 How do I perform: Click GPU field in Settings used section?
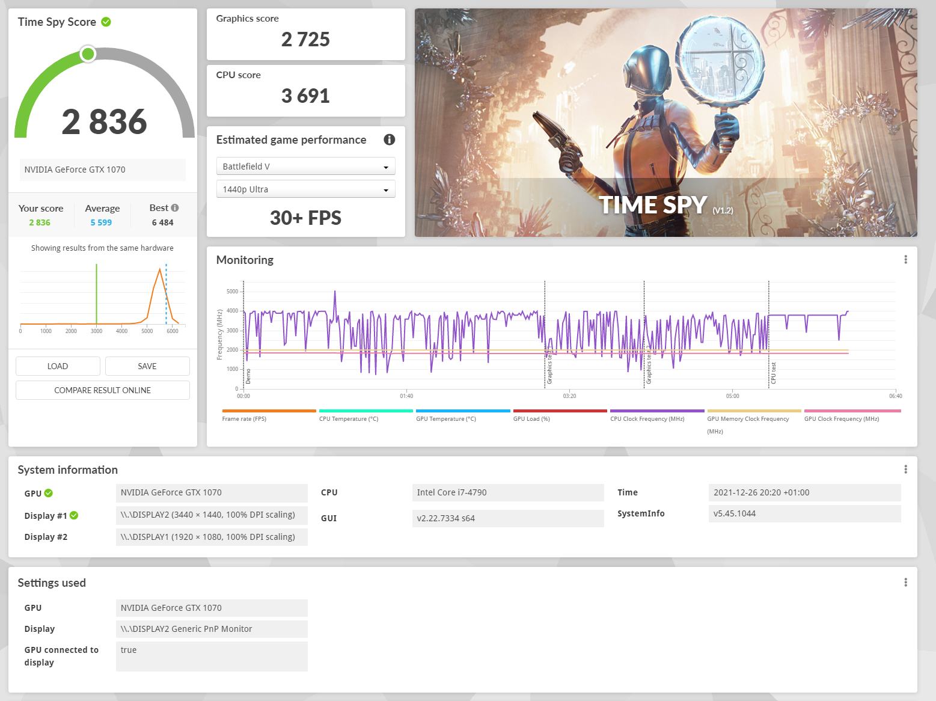212,608
